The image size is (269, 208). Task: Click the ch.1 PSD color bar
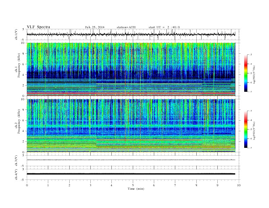pyautogui.click(x=246, y=73)
